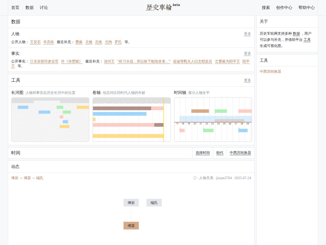Click the 朝代 button

pos(220,153)
